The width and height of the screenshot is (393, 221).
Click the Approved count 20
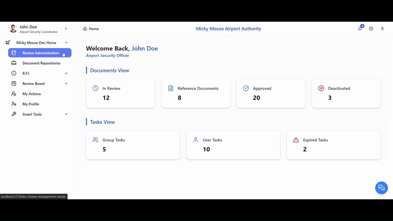click(256, 98)
